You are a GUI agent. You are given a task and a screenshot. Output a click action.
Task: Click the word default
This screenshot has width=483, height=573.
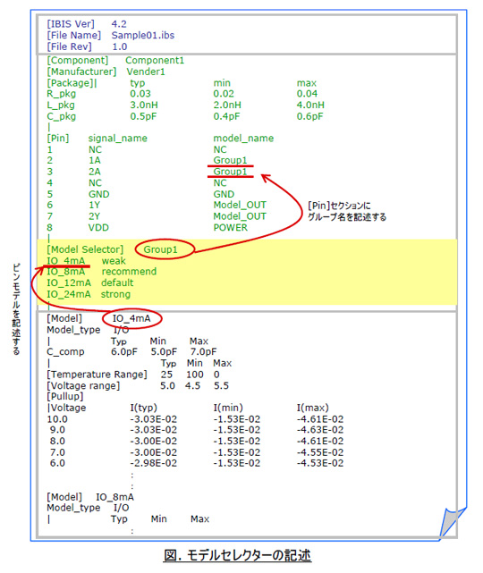click(117, 282)
